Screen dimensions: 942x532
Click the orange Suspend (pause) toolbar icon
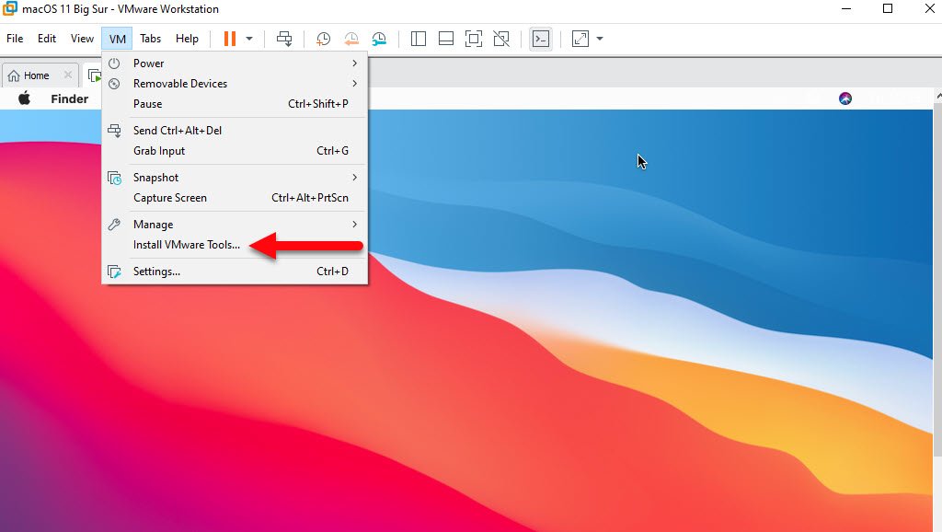pyautogui.click(x=229, y=39)
